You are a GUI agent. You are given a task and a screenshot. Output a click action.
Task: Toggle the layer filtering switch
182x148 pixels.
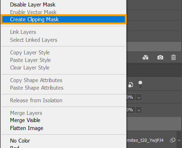pos(140,85)
